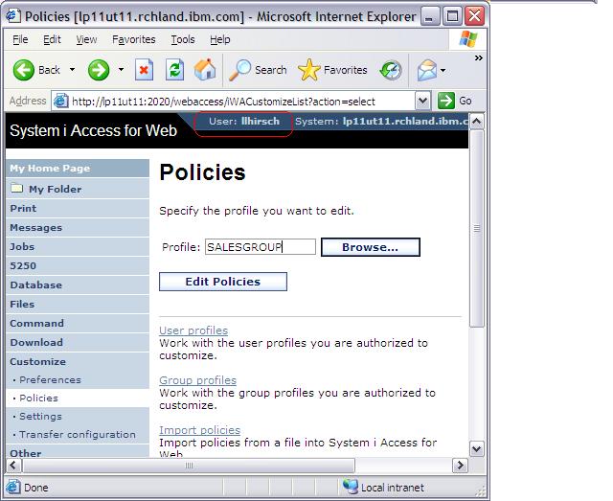Open the History clock icon
The image size is (613, 501).
click(391, 70)
